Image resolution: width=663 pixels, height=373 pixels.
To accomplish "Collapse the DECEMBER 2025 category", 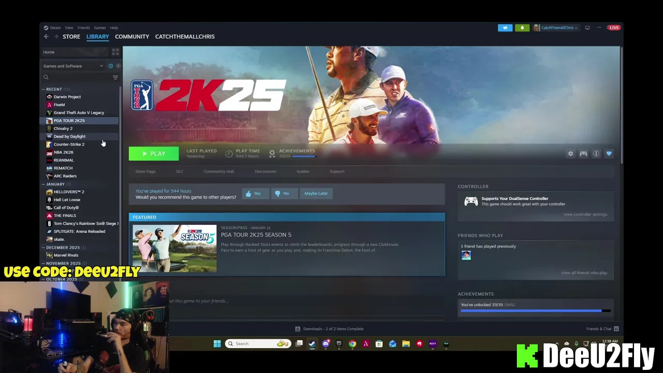I will click(44, 248).
